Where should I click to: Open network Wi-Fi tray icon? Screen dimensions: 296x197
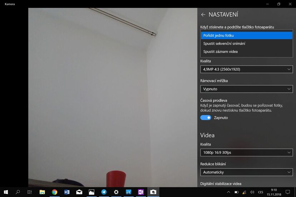244,192
